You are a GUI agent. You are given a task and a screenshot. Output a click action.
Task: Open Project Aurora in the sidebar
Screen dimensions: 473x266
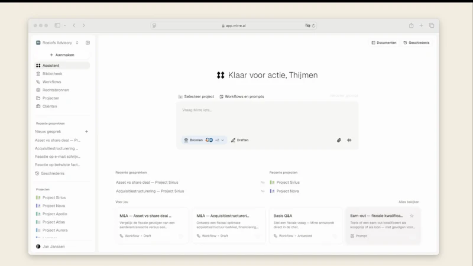pos(51,230)
